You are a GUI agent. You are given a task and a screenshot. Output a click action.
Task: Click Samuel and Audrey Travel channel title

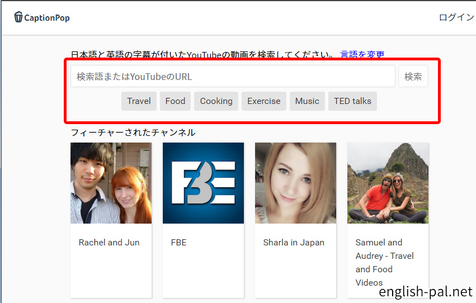pos(385,262)
